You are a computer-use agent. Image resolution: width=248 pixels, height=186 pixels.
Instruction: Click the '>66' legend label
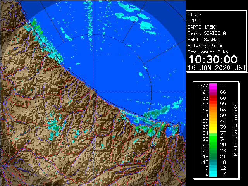(x=204, y=86)
